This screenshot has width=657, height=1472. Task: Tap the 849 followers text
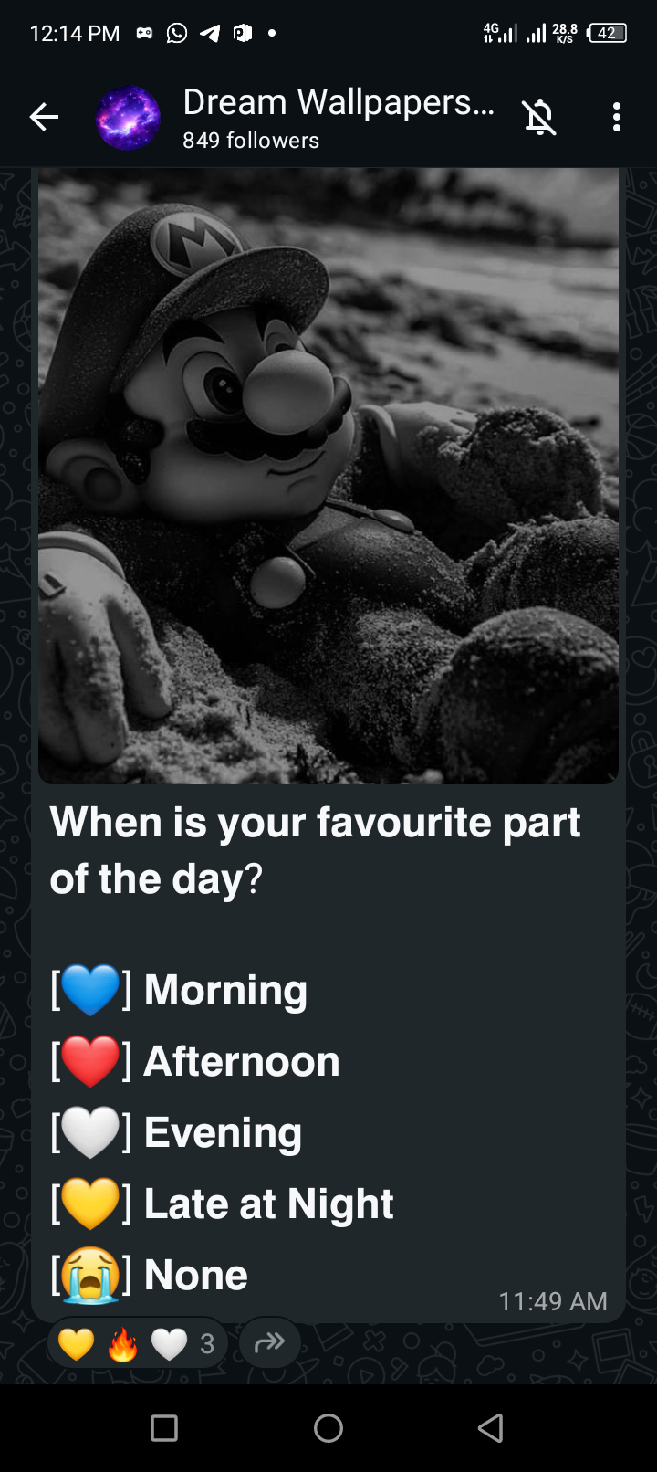tap(251, 141)
